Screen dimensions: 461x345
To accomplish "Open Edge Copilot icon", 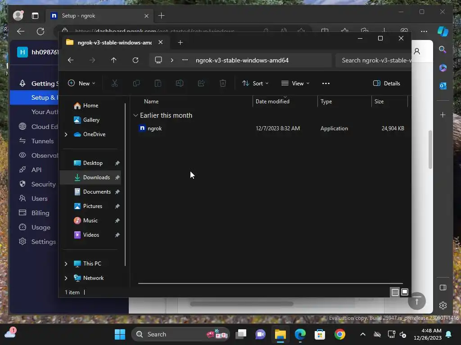I will 443,31.
